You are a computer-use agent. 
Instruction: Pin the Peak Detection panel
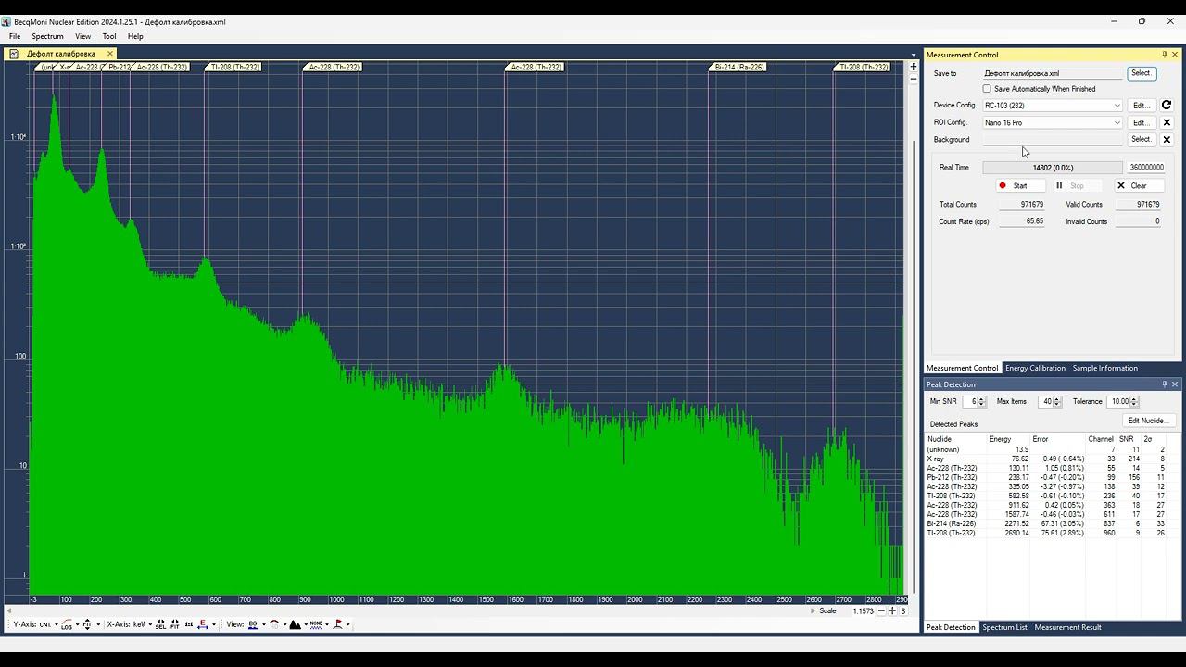pos(1165,384)
